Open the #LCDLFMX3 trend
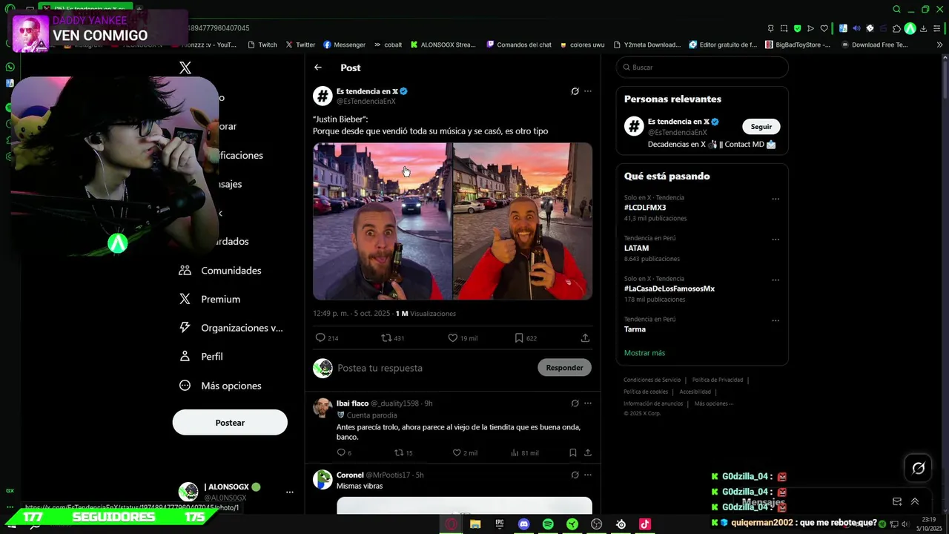This screenshot has height=534, width=949. coord(645,208)
